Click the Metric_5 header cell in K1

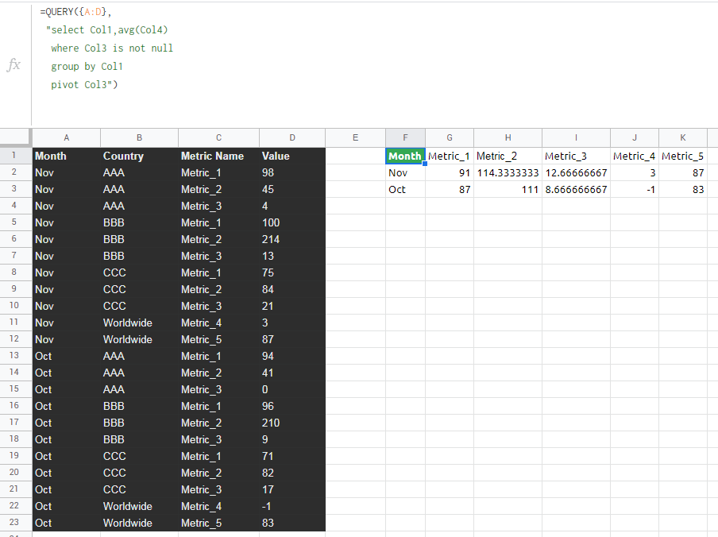coord(683,156)
